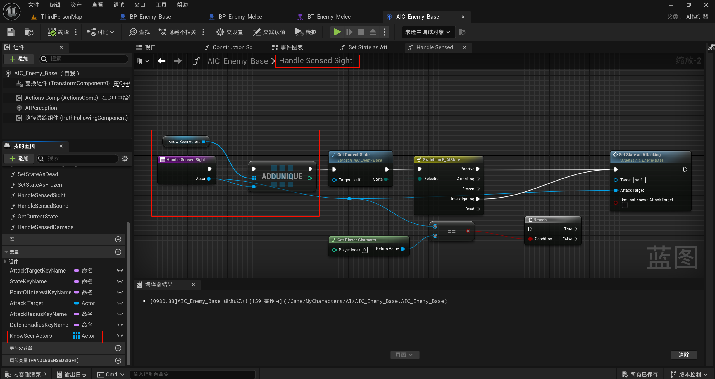Click the 清除 button in compiler results
This screenshot has height=379, width=715.
(684, 355)
